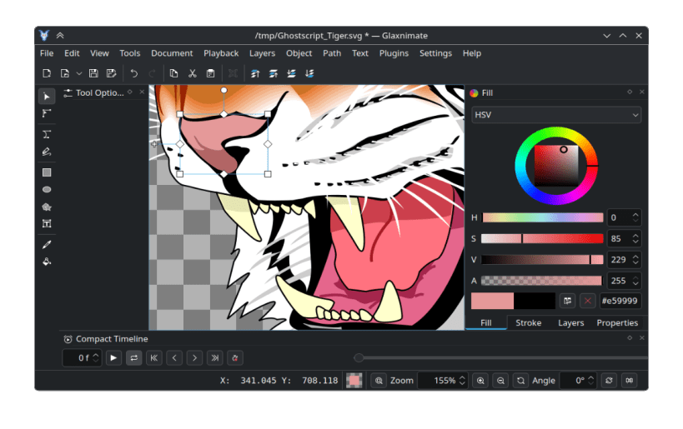The width and height of the screenshot is (683, 429).
Task: Raise selection one step
Action: (x=274, y=73)
